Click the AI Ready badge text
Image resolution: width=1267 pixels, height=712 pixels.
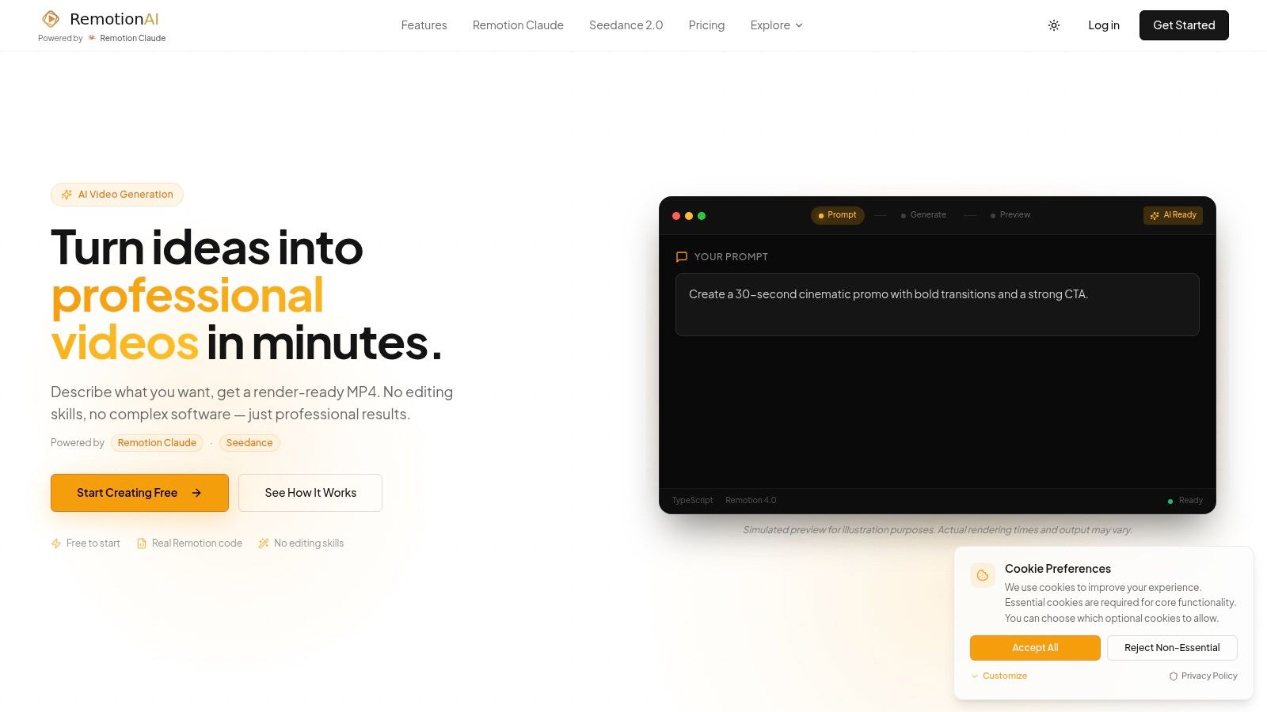[1180, 215]
